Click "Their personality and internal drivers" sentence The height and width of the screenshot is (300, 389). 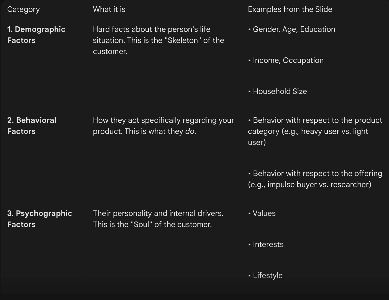click(158, 213)
